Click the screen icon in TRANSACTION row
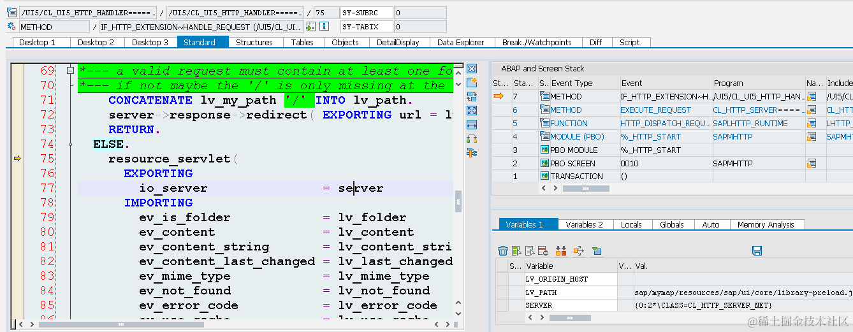Screen dimensions: 853x332 (x=544, y=177)
